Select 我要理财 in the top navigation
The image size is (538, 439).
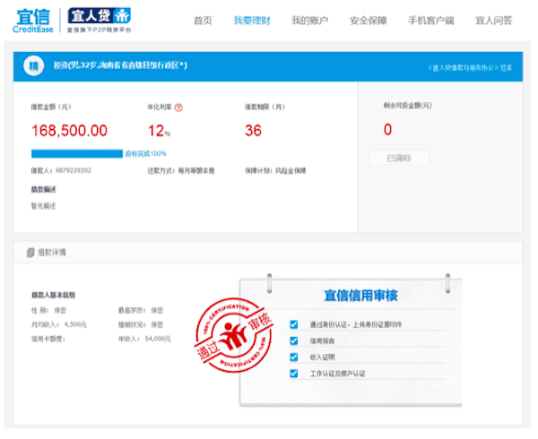pyautogui.click(x=251, y=20)
